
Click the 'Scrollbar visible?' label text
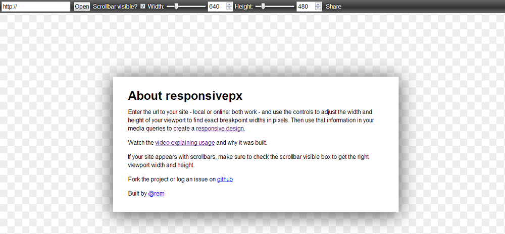pos(115,7)
